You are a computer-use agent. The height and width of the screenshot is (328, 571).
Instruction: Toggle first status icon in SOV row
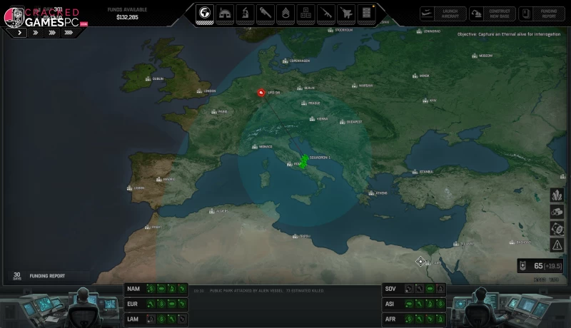tap(409, 289)
